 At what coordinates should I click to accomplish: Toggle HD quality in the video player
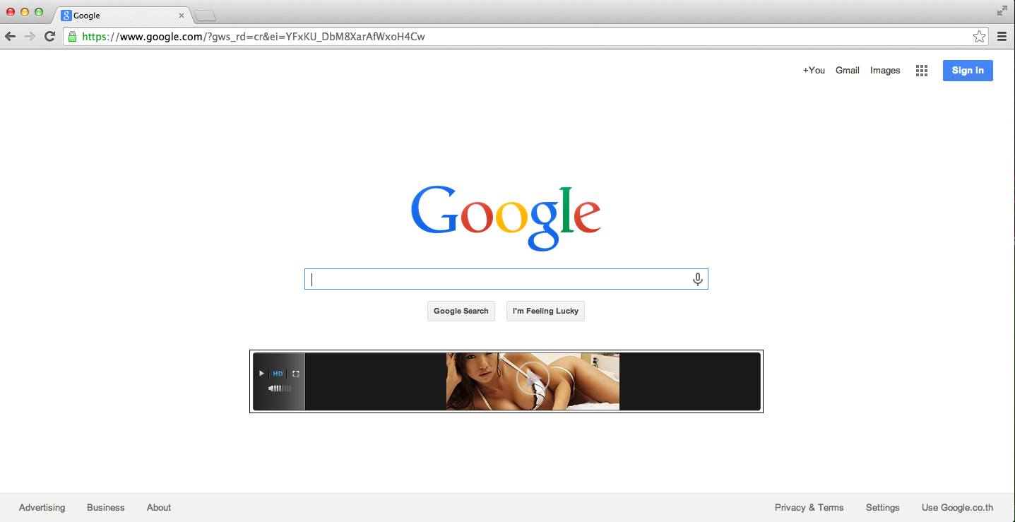click(278, 374)
